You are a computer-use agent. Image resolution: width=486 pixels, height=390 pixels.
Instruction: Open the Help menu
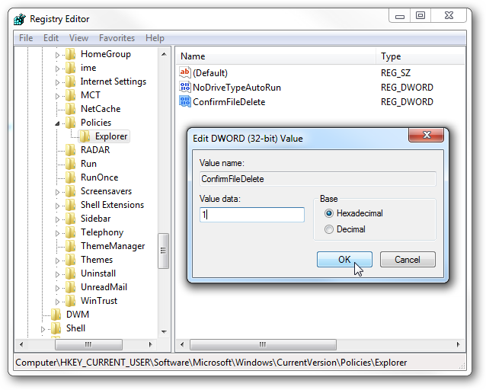pyautogui.click(x=155, y=38)
